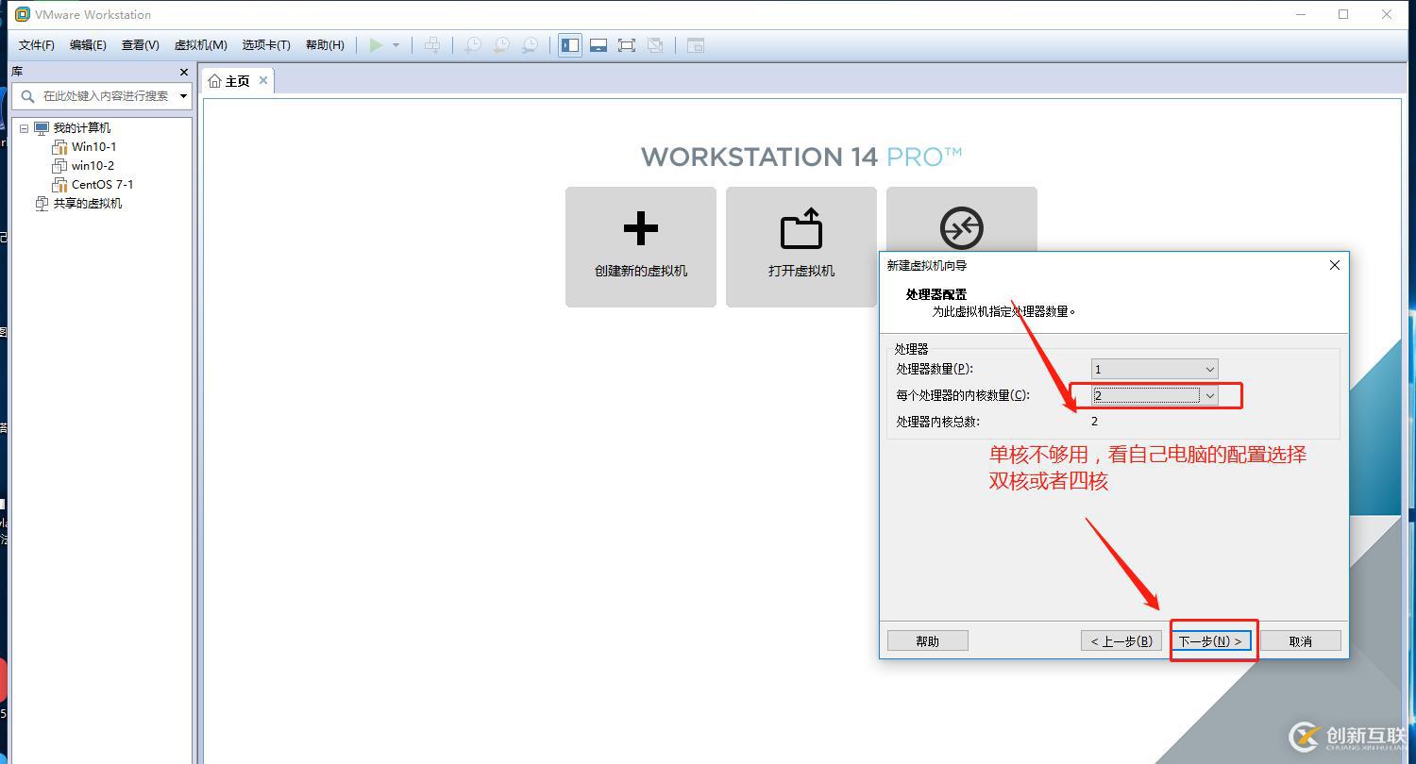Collapse the 我的计算机 tree node
The image size is (1416, 764).
pyautogui.click(x=25, y=128)
